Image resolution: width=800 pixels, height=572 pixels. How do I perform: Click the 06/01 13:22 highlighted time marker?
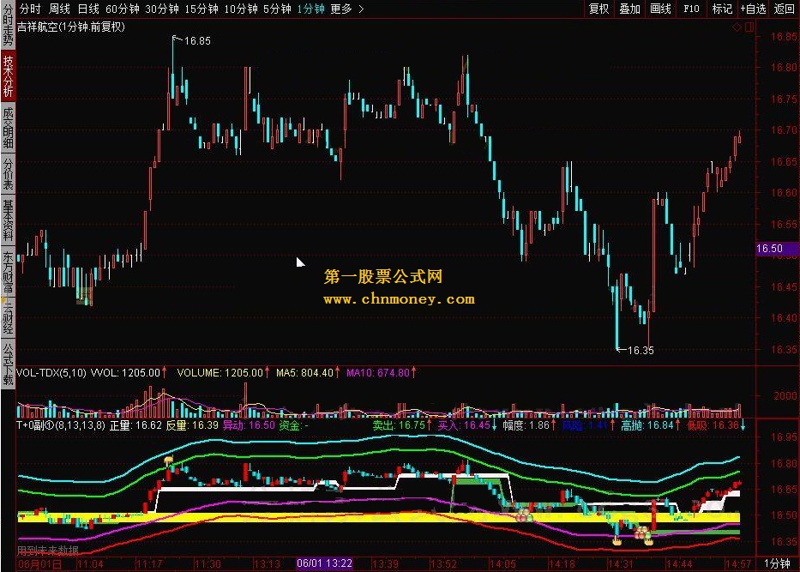pyautogui.click(x=324, y=563)
